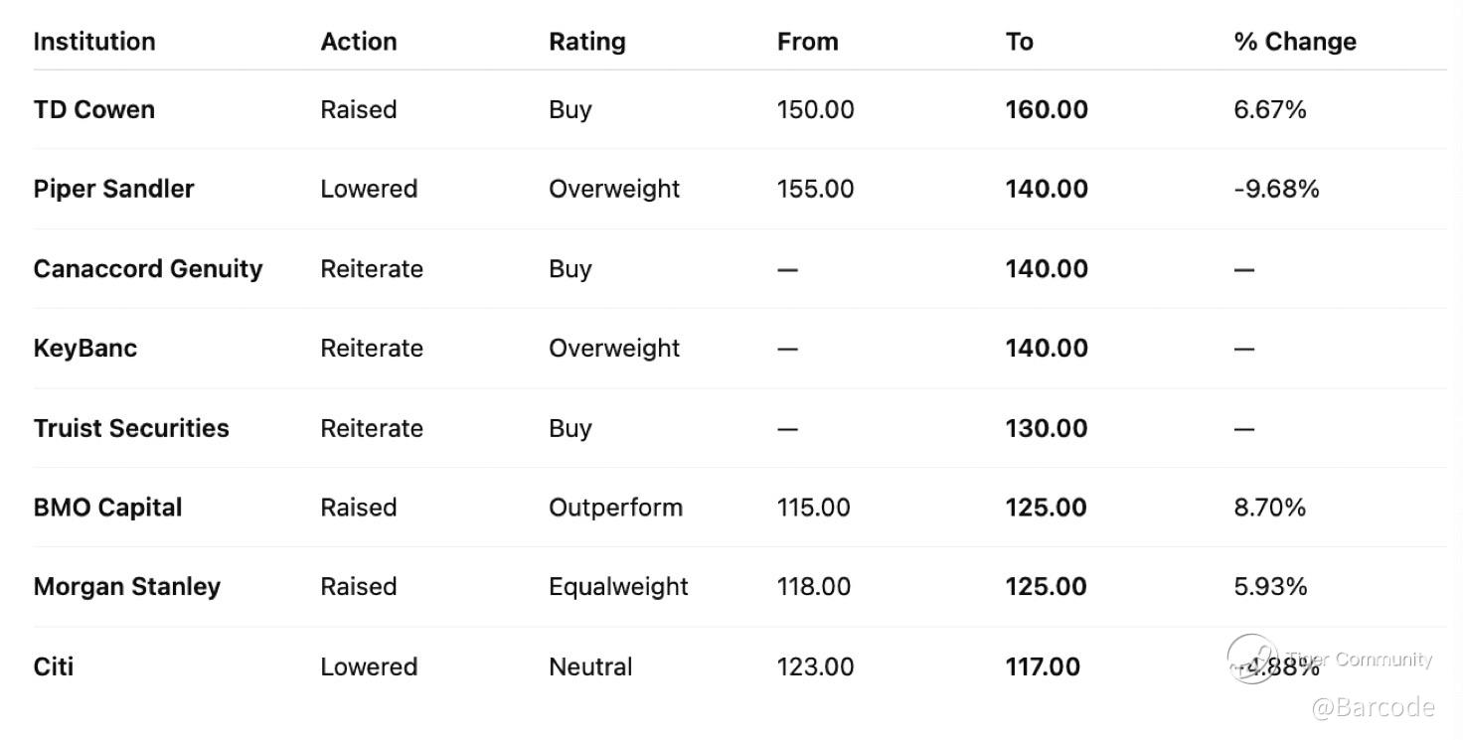Select the Morgan Stanley row name
The image size is (1463, 740).
(x=127, y=587)
